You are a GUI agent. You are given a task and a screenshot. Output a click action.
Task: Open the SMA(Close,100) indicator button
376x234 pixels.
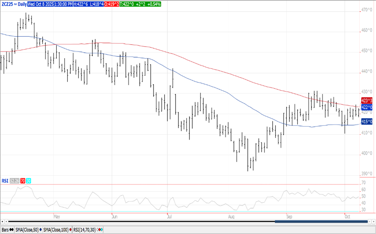click(57, 230)
